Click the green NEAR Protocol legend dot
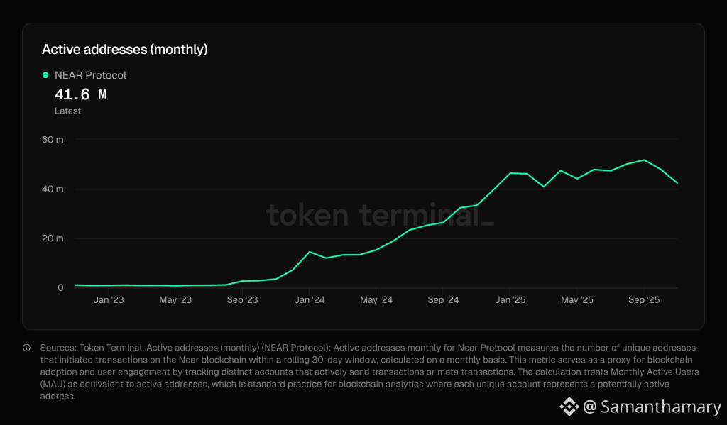This screenshot has height=425, width=727. click(45, 75)
